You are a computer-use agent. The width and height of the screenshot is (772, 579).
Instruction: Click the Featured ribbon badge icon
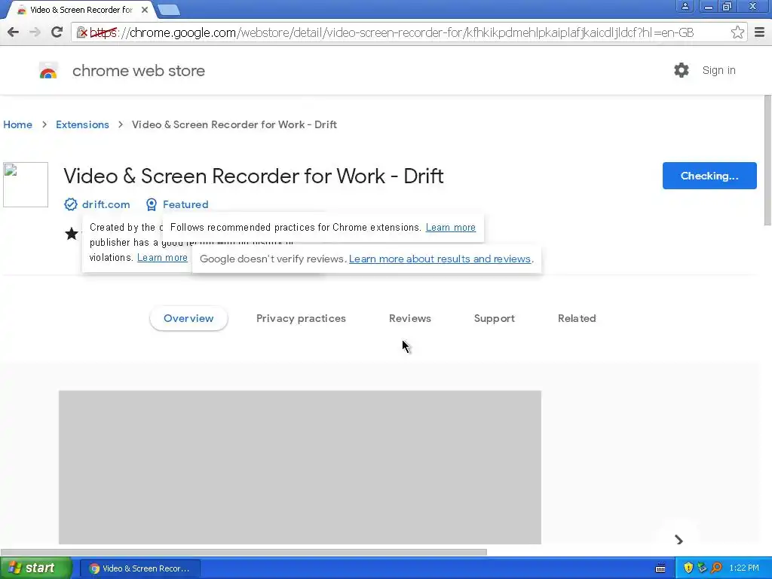(x=151, y=204)
